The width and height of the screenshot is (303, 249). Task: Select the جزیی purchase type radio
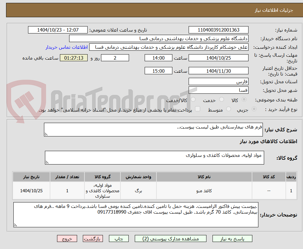254,108
